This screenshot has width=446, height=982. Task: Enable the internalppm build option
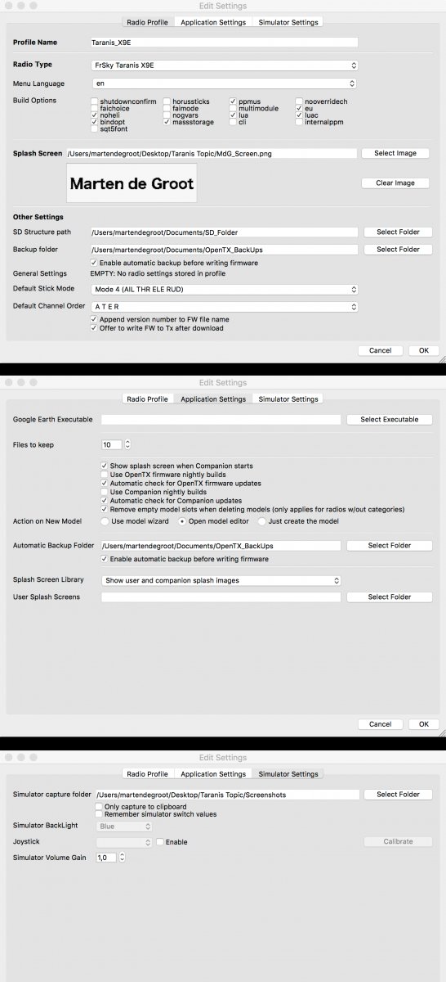point(299,122)
